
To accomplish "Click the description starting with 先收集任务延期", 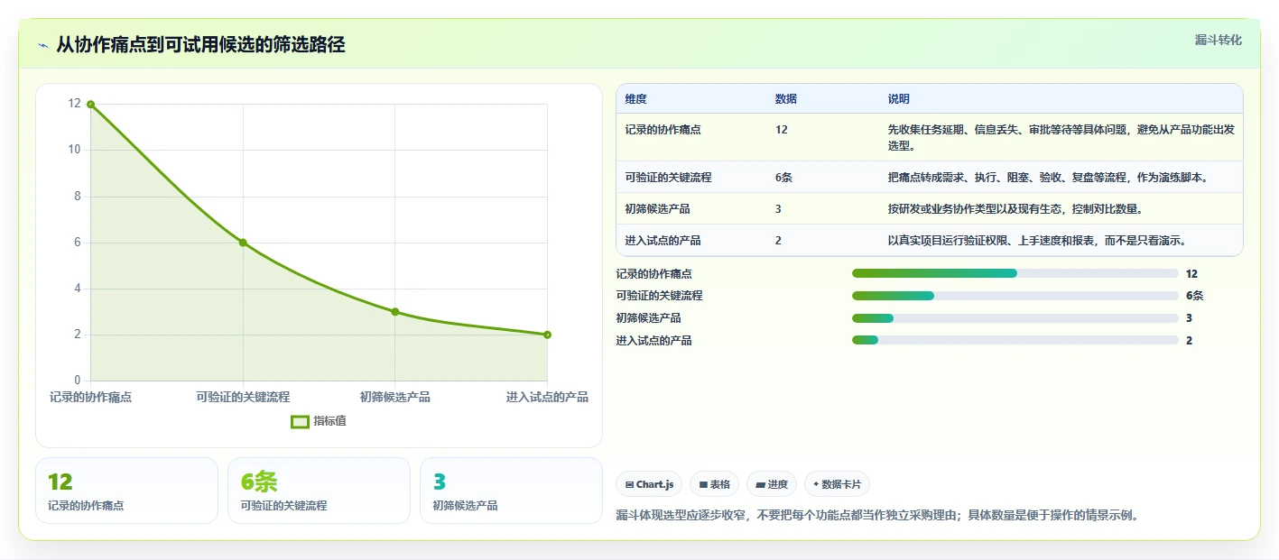I will click(x=1061, y=137).
